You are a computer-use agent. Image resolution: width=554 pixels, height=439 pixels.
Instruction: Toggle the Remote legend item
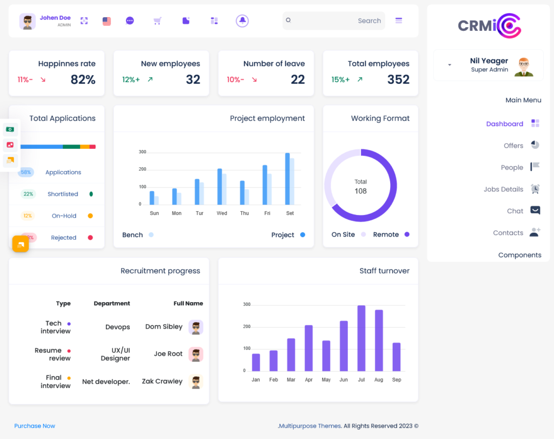click(x=391, y=234)
